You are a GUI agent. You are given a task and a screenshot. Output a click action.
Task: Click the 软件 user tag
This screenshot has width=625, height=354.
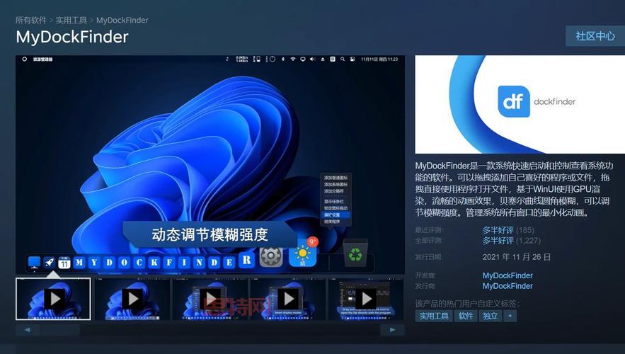tap(466, 316)
